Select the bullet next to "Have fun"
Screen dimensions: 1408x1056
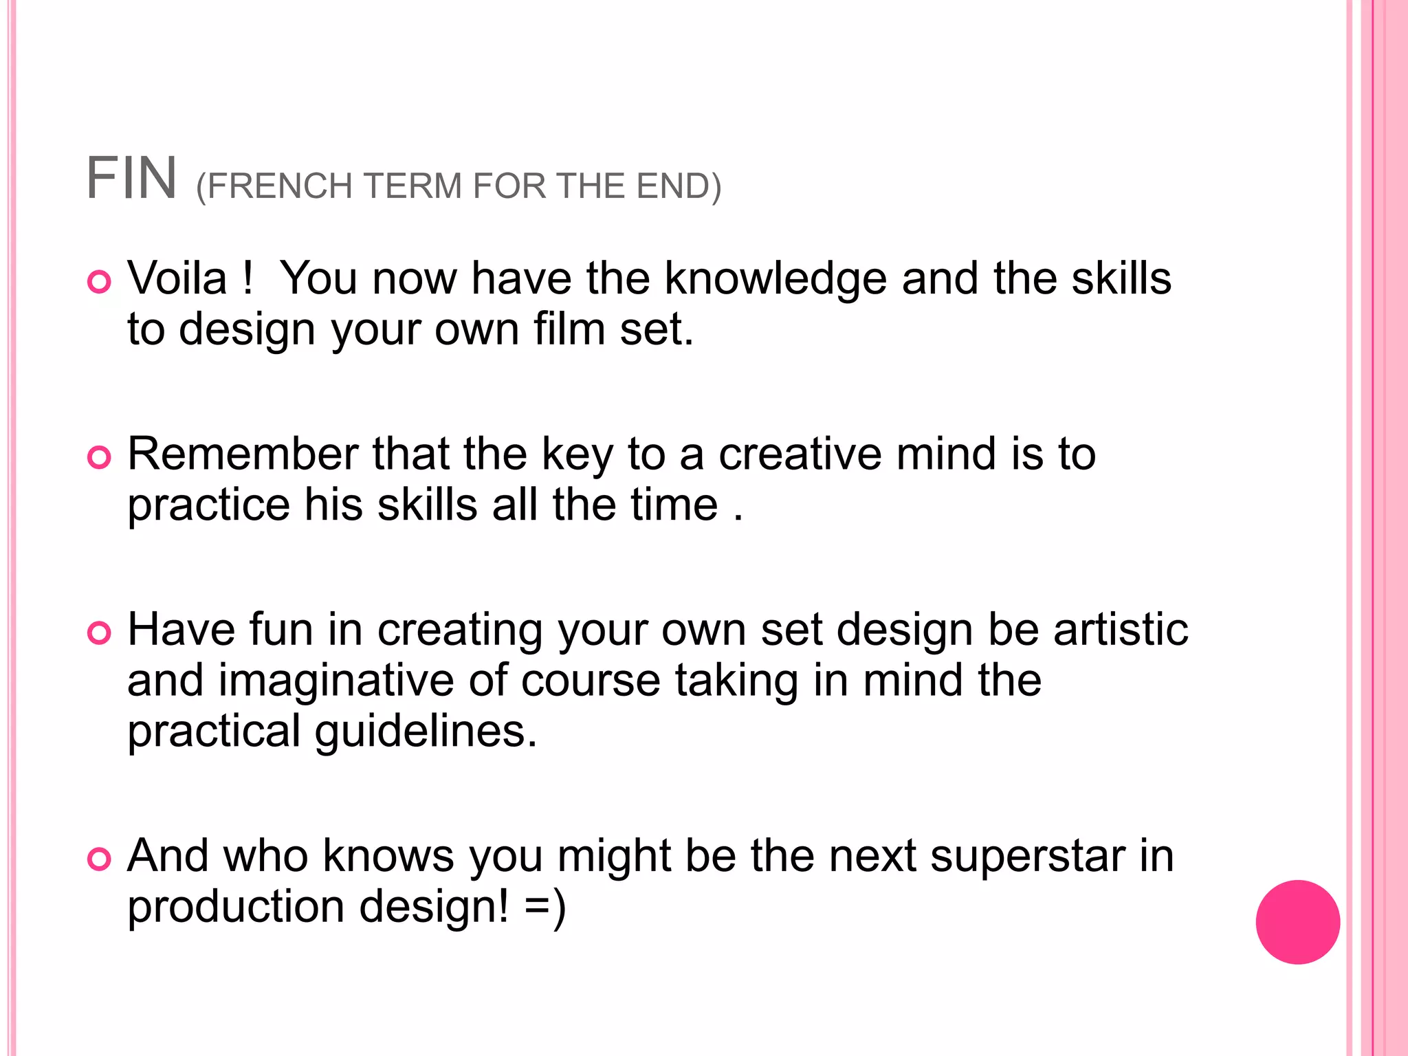pos(99,632)
